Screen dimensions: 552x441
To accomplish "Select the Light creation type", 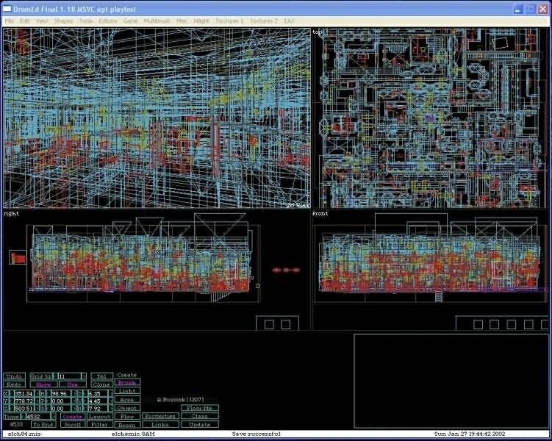I will tap(127, 391).
